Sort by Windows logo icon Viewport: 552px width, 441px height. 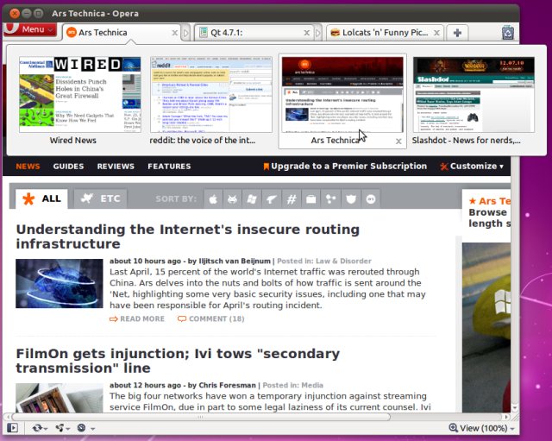252,199
